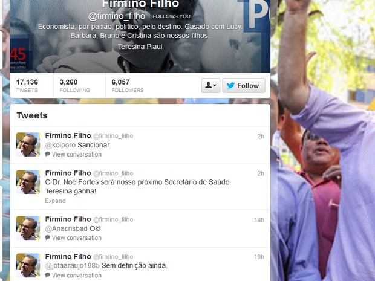Click the Twitter bird icon on the Follow button
The height and width of the screenshot is (281, 375).
pos(230,86)
